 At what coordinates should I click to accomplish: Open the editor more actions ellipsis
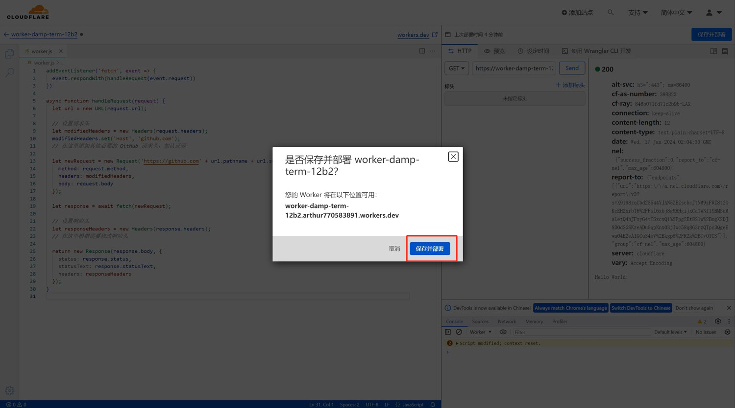(432, 51)
